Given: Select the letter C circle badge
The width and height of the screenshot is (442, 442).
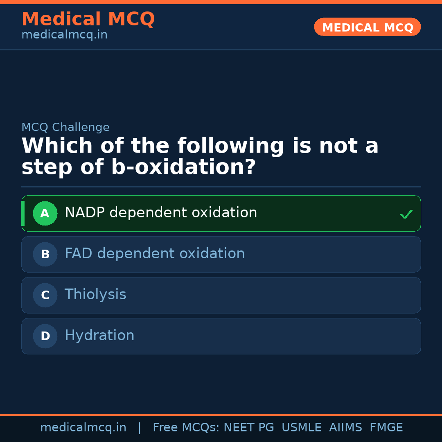Looking at the screenshot, I should tap(45, 295).
